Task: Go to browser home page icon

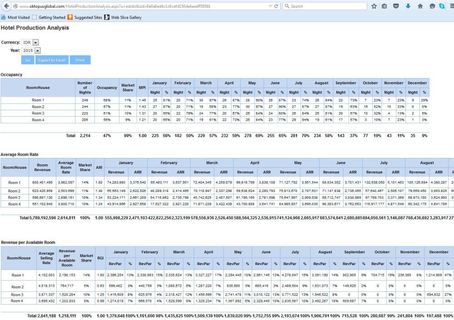Action: [x=420, y=6]
